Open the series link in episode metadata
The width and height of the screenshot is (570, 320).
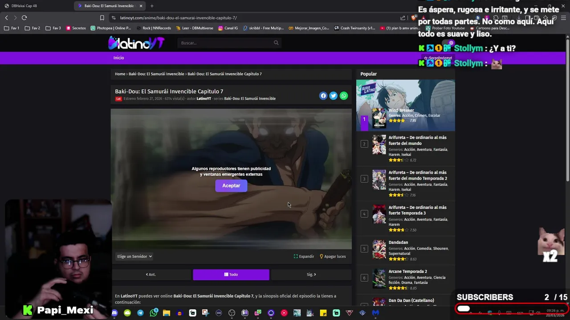[250, 99]
